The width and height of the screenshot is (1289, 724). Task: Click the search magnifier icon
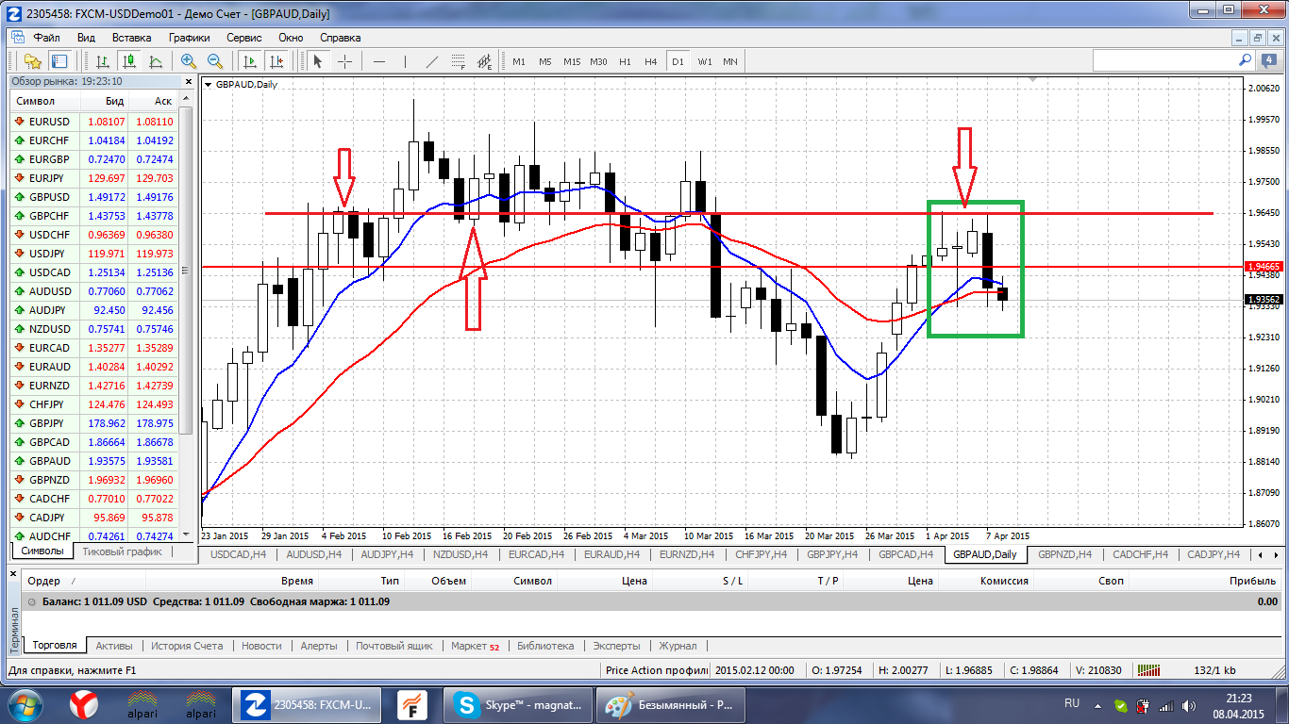[1246, 60]
